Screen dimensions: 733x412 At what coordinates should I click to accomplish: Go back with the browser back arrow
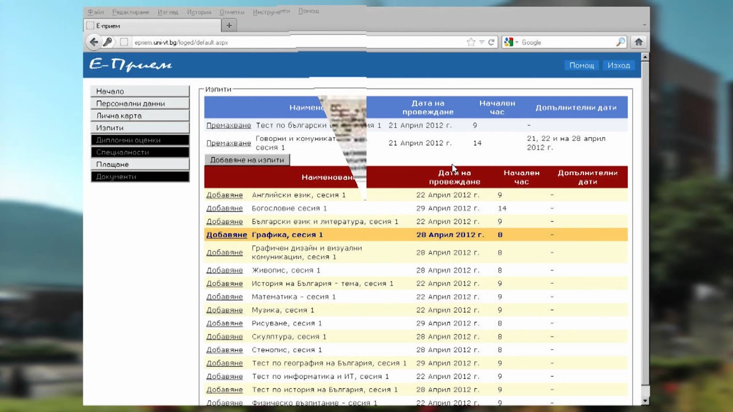[94, 42]
